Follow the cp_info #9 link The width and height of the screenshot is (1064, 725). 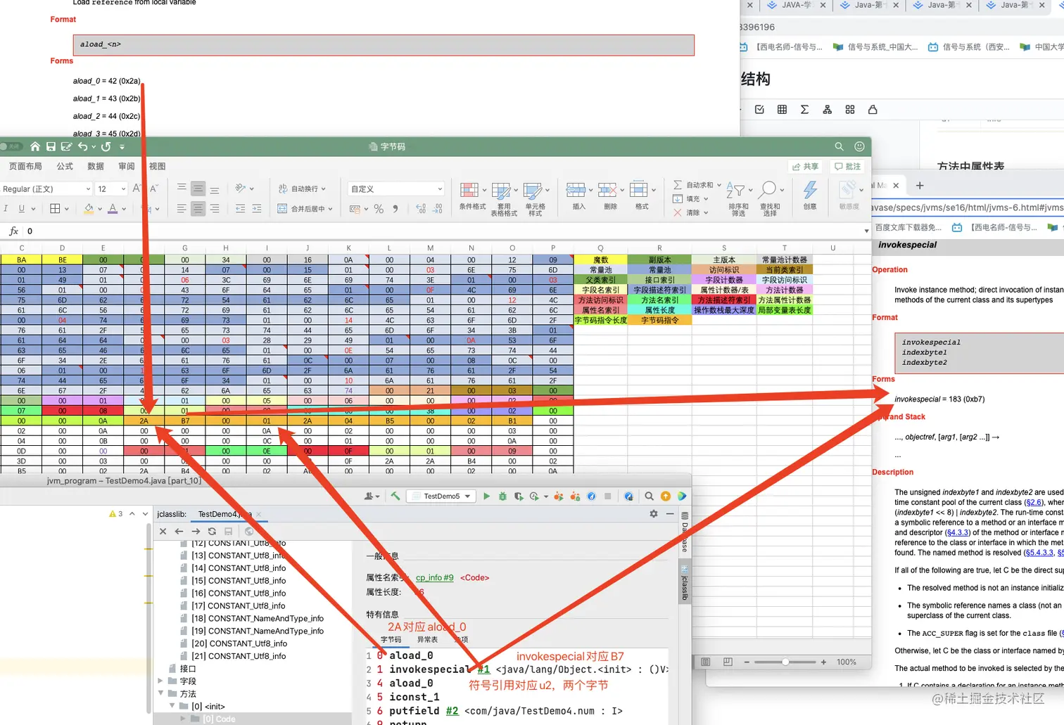point(434,577)
